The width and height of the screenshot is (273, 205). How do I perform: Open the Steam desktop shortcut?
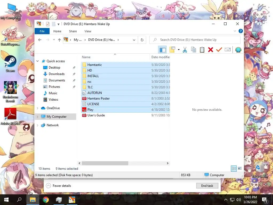10,64
